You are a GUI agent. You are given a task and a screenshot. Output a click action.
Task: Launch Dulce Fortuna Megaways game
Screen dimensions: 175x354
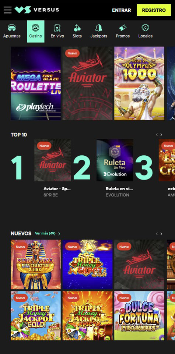click(139, 316)
